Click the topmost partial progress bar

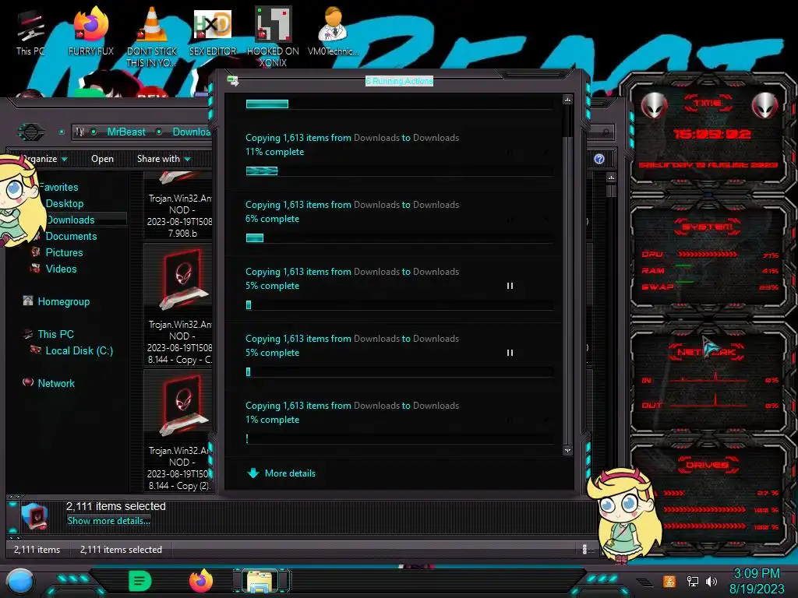(400, 104)
